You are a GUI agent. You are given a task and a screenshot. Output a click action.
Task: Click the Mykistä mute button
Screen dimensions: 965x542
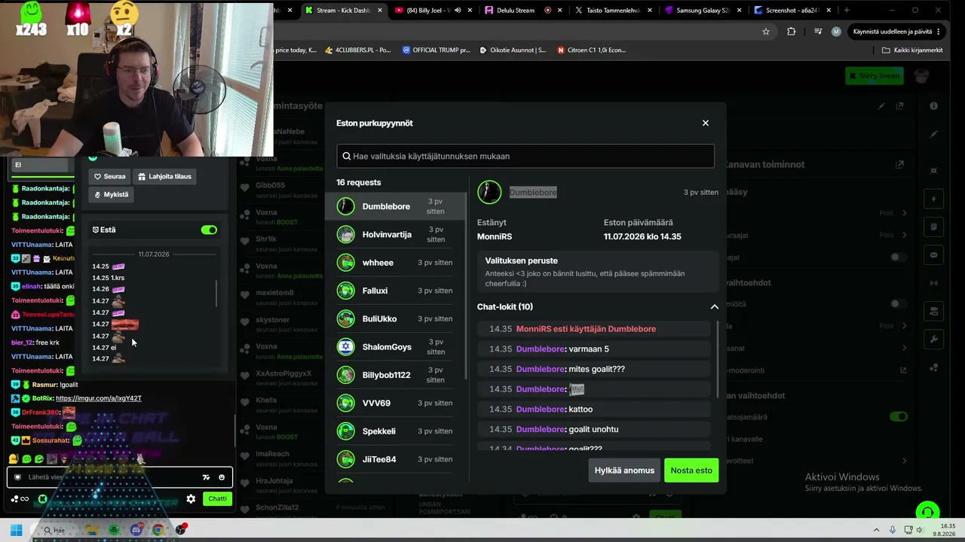(x=111, y=194)
